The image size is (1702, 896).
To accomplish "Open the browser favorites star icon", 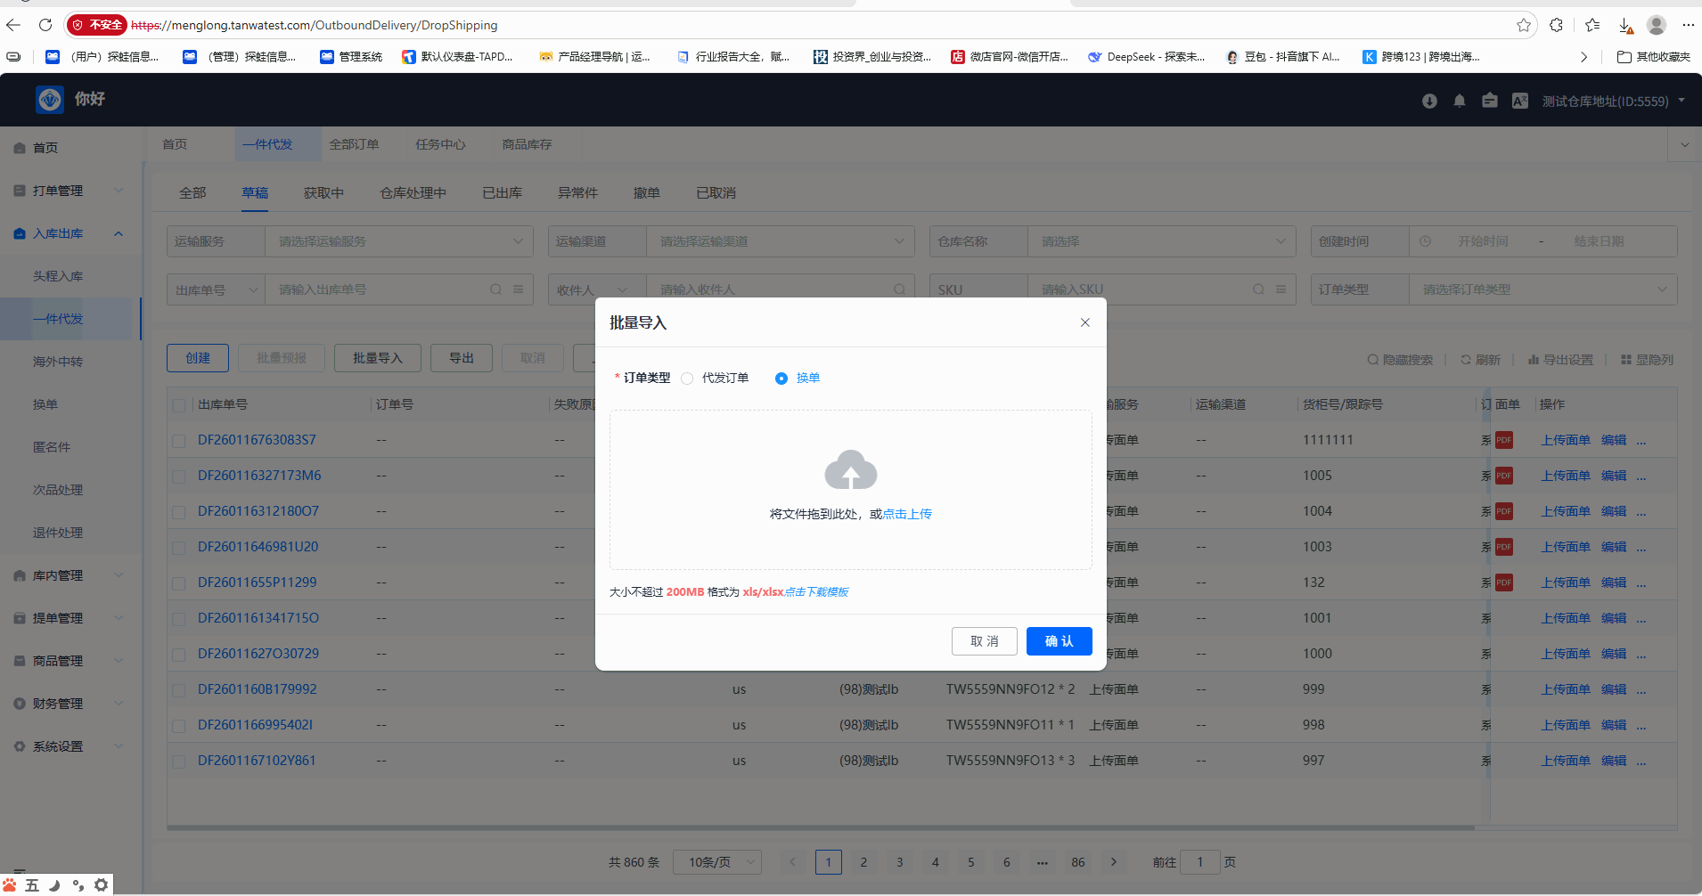I will tap(1524, 25).
